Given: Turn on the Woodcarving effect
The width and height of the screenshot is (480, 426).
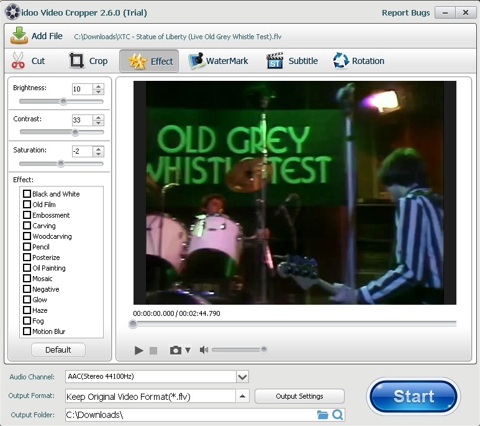Looking at the screenshot, I should tap(27, 236).
